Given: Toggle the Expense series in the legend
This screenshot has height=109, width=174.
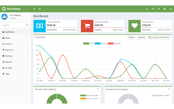Looking at the screenshot, I should 114,44.
